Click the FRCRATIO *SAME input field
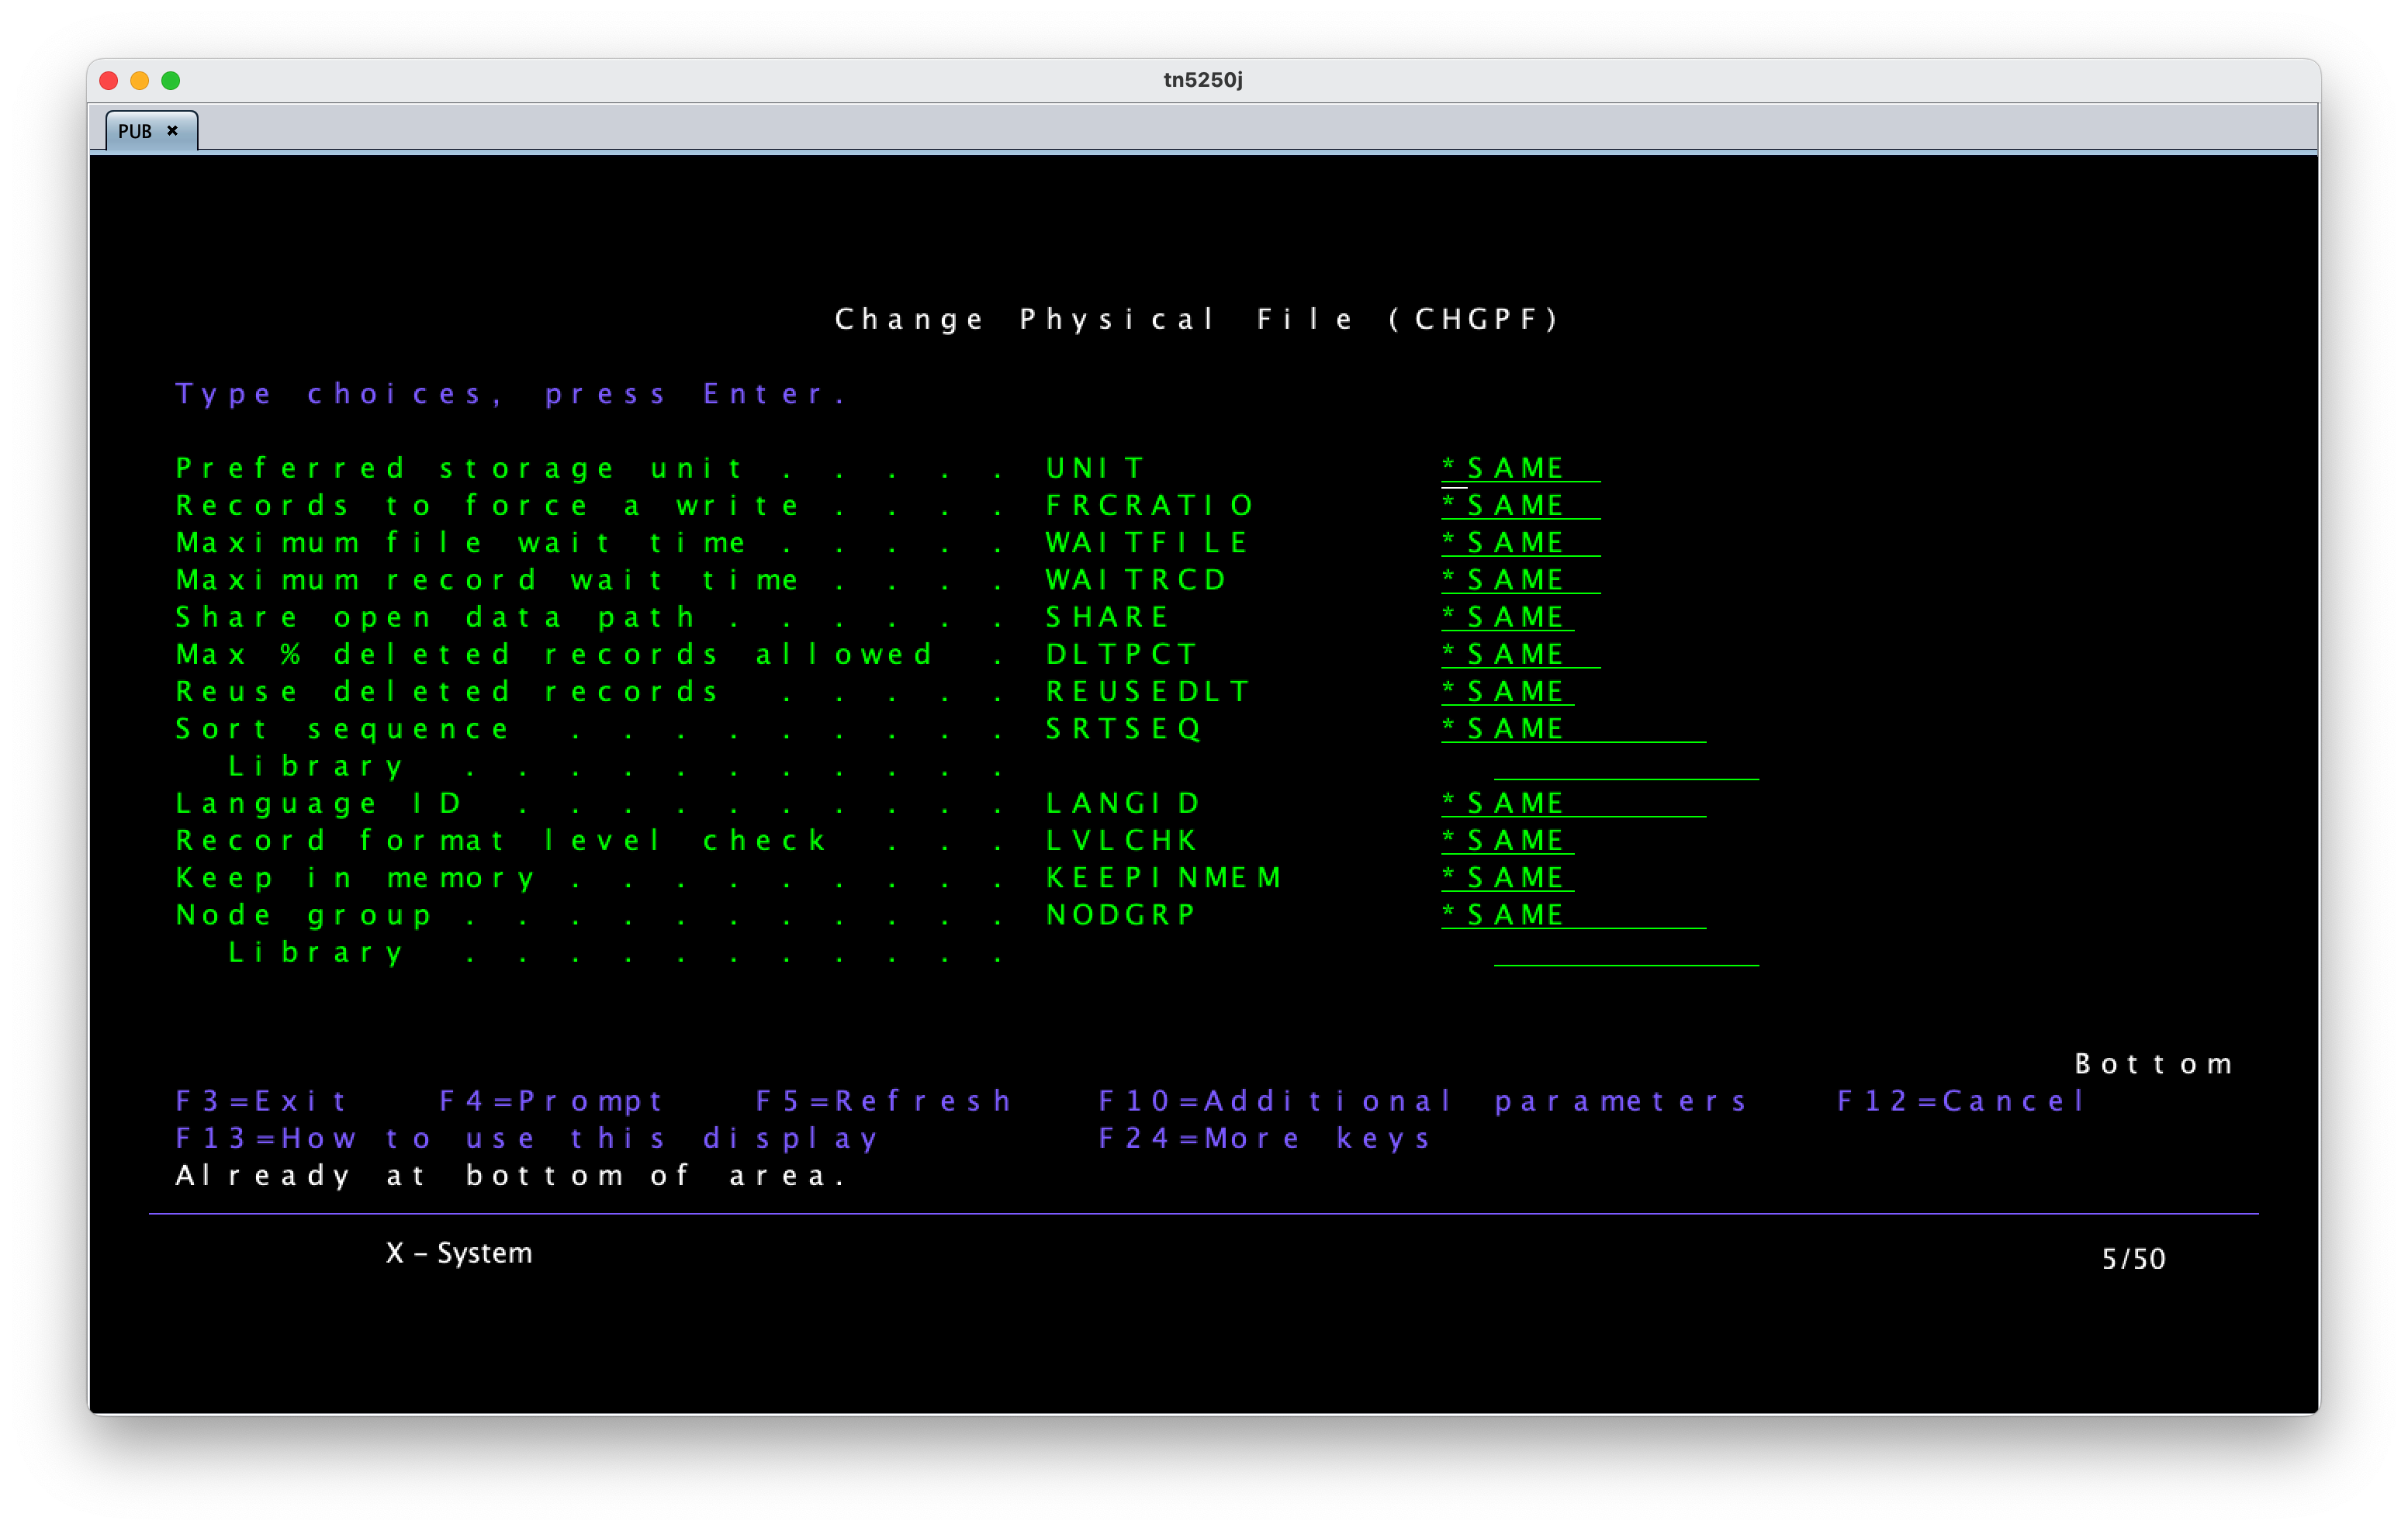Image resolution: width=2408 pixels, height=1531 pixels. [x=1520, y=505]
